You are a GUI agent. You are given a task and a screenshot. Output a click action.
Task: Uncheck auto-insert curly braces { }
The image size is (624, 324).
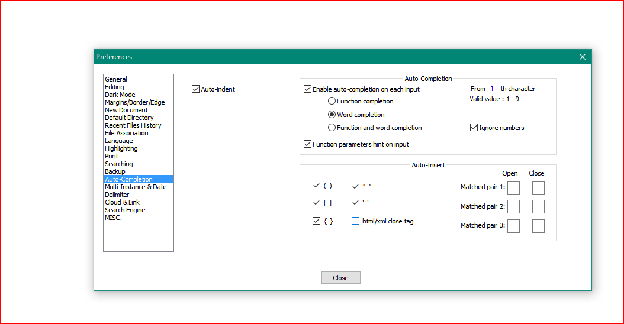(x=316, y=221)
